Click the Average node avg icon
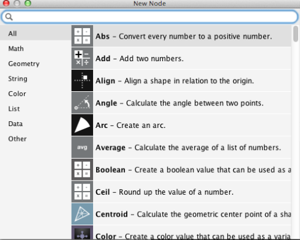The height and width of the screenshot is (240, 300). (x=82, y=147)
